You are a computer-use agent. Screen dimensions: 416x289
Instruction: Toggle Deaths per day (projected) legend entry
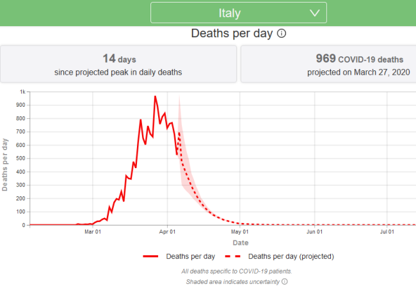coord(291,256)
